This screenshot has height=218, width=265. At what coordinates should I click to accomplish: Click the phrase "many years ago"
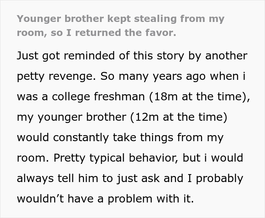tap(162, 76)
